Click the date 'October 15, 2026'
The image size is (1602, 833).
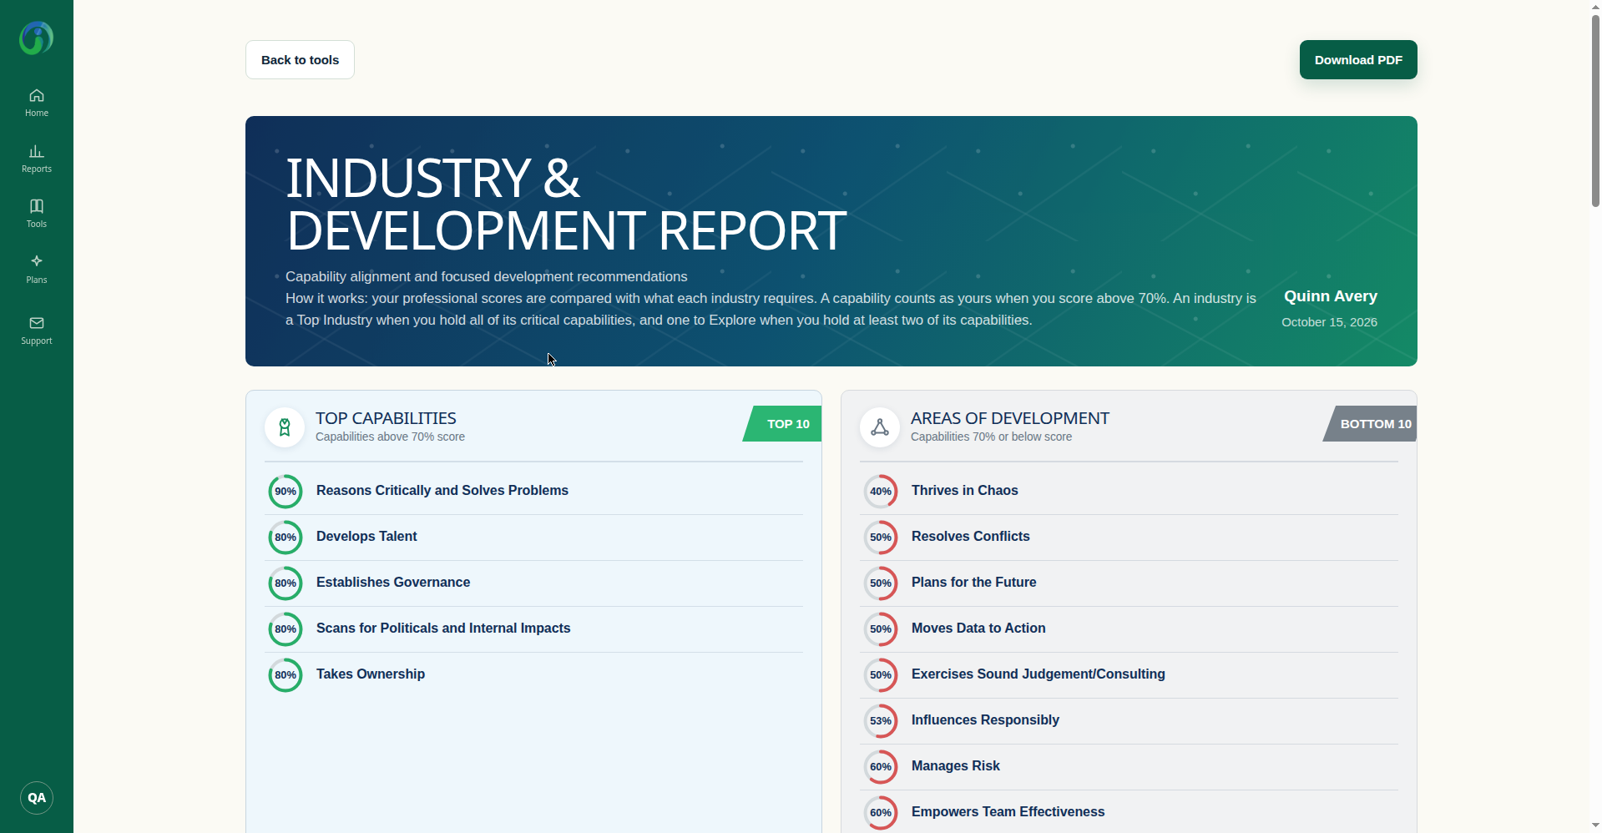tap(1329, 322)
